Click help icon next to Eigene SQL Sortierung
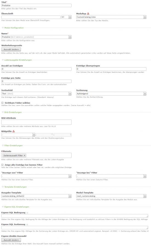Image resolution: width=151 pixels, height=247 pixels. point(27,224)
